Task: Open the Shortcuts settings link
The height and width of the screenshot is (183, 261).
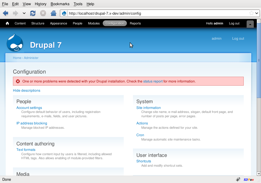Action: [144, 161]
